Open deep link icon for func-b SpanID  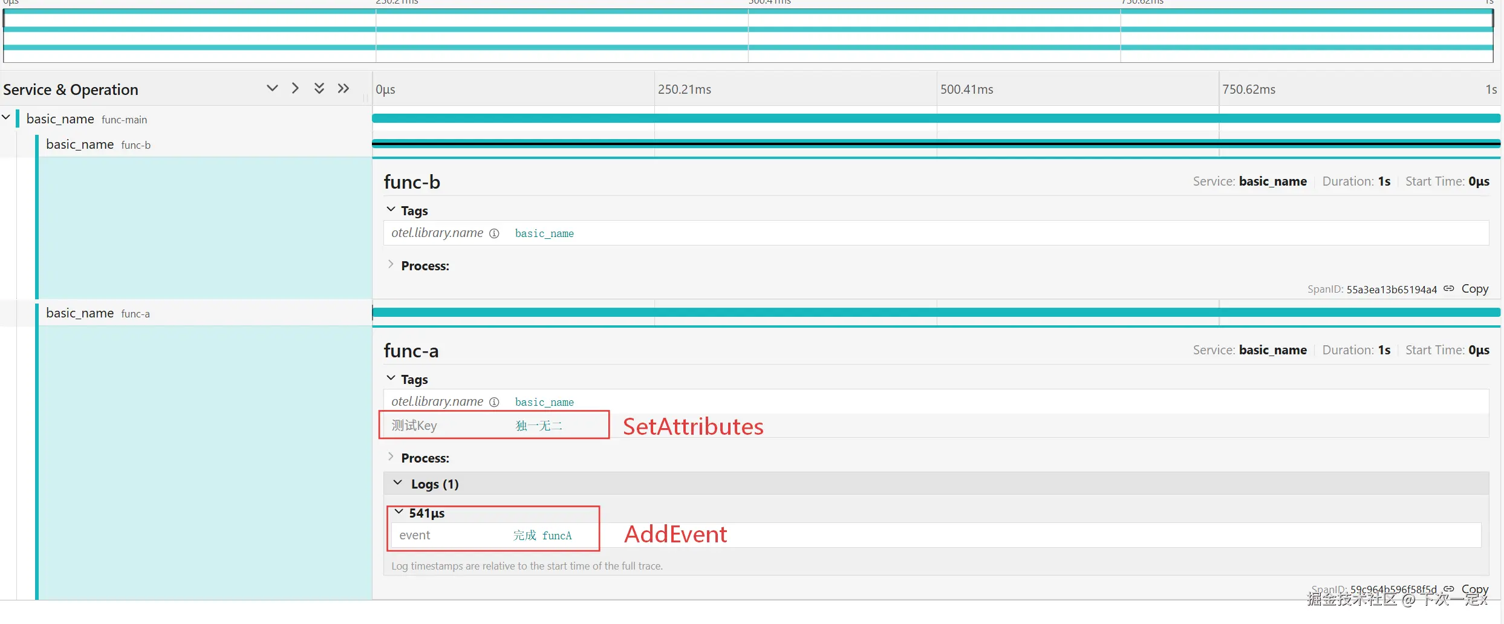[x=1449, y=289]
